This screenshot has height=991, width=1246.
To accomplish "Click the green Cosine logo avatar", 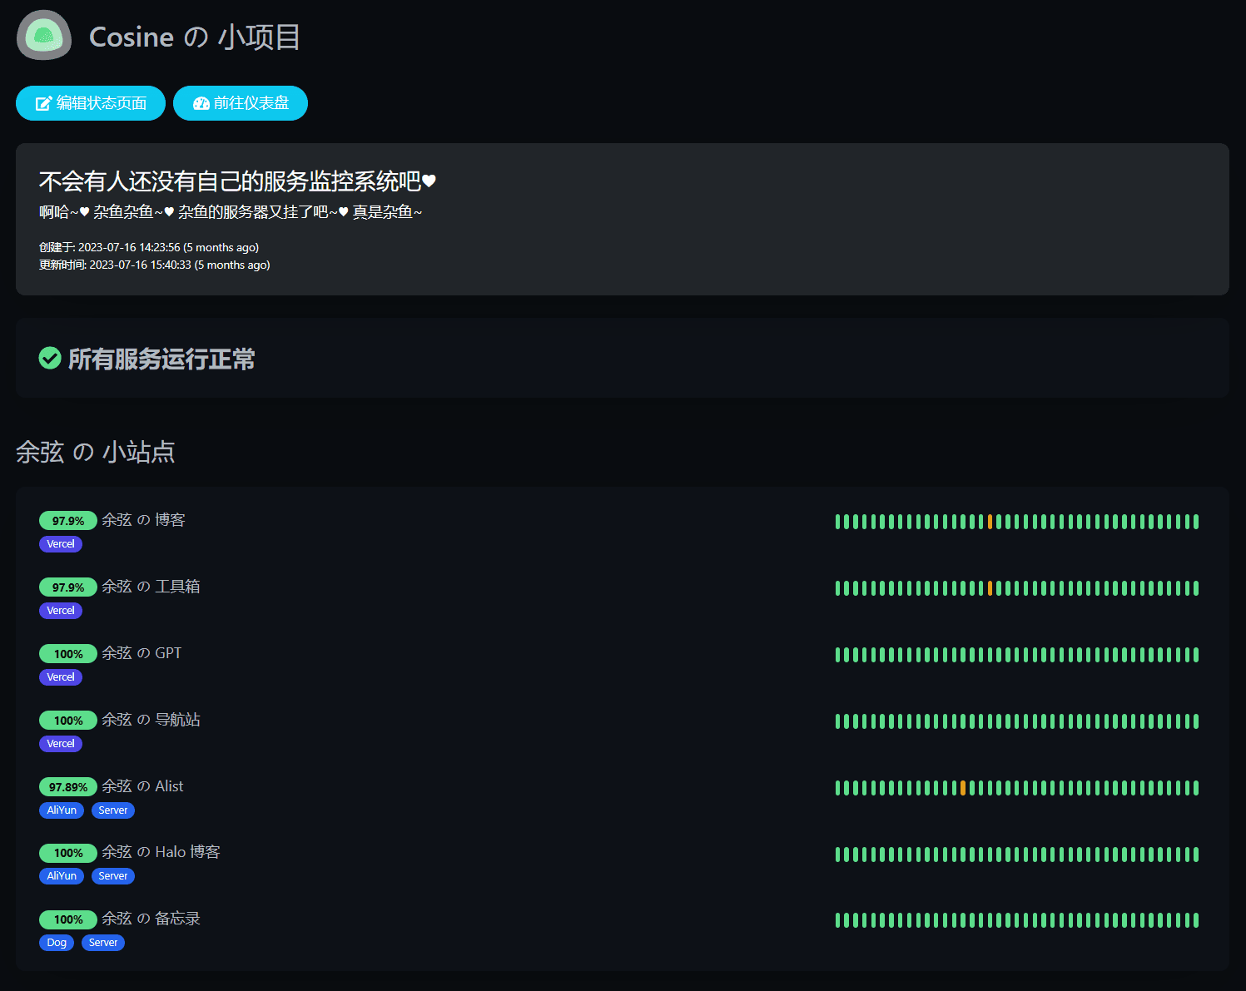I will coord(44,36).
